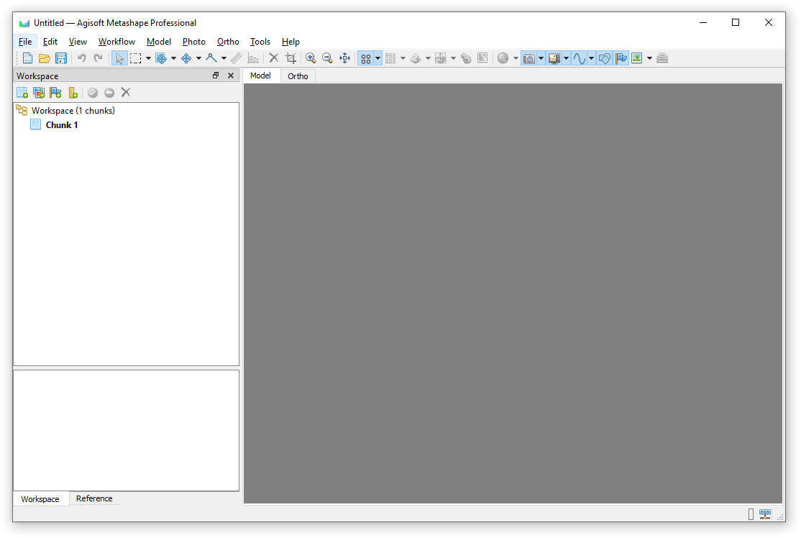This screenshot has height=538, width=801.
Task: Click the Delete Selection X icon
Action: click(274, 58)
